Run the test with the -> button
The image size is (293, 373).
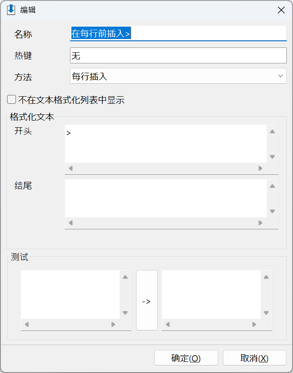click(147, 300)
